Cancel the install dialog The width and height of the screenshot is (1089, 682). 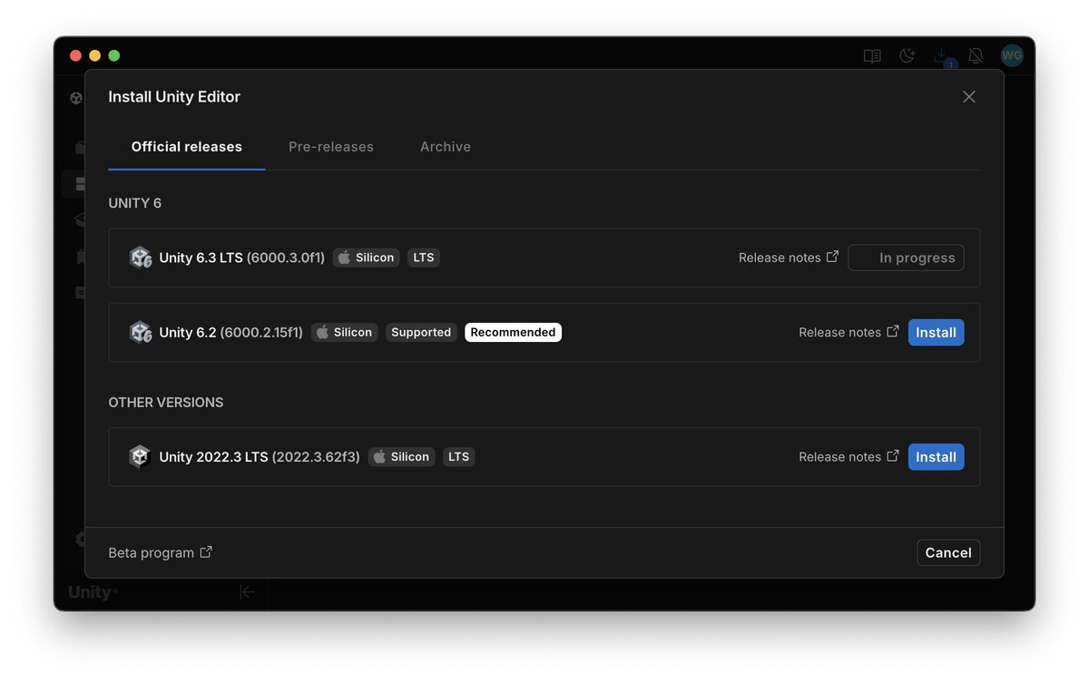pos(948,552)
